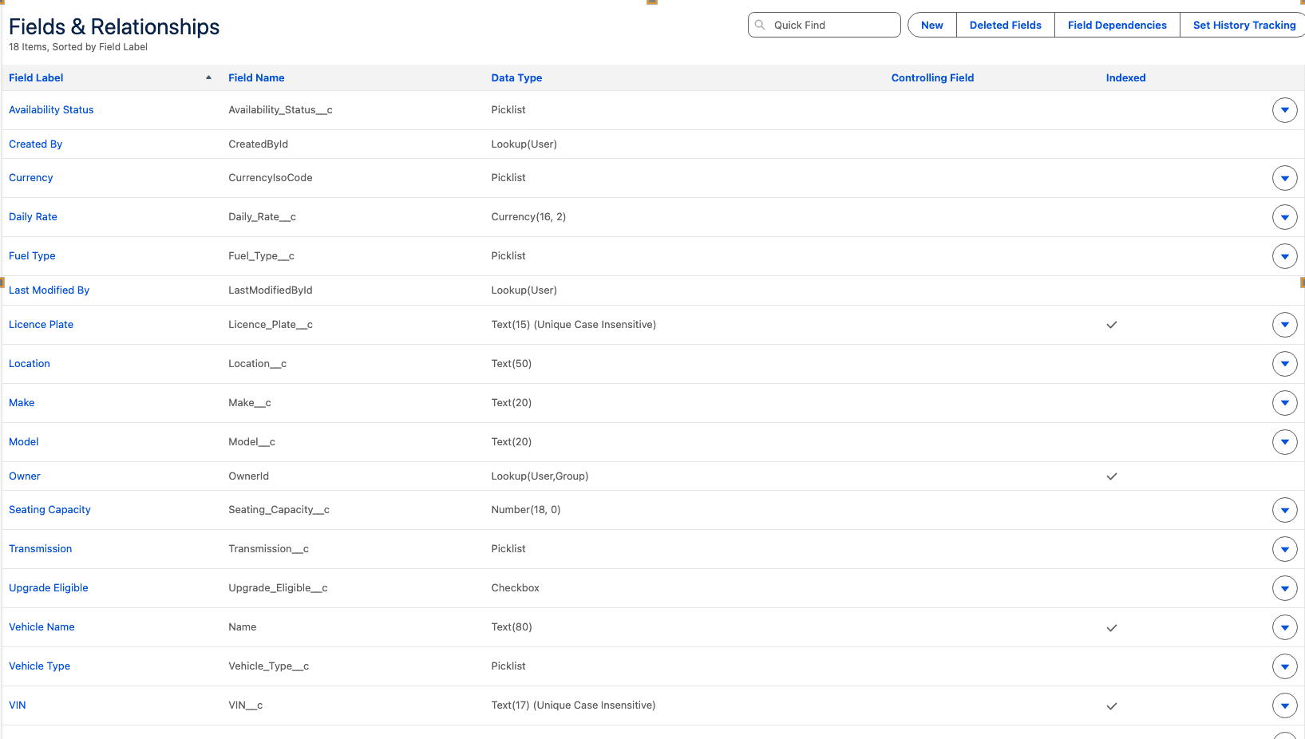This screenshot has width=1305, height=739.
Task: Select the VIN__c field name text
Action: tap(245, 705)
